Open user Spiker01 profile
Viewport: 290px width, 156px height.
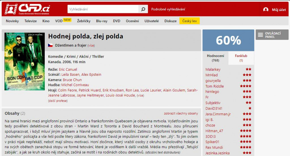coord(212,142)
